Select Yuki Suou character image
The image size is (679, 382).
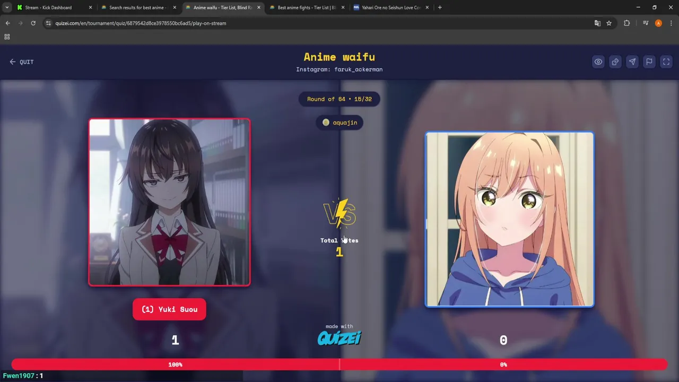(169, 202)
